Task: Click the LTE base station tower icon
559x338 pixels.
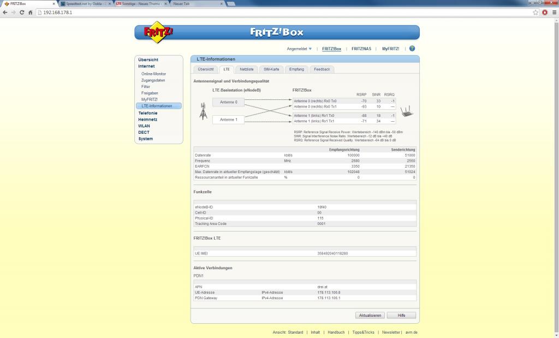Action: [x=203, y=111]
